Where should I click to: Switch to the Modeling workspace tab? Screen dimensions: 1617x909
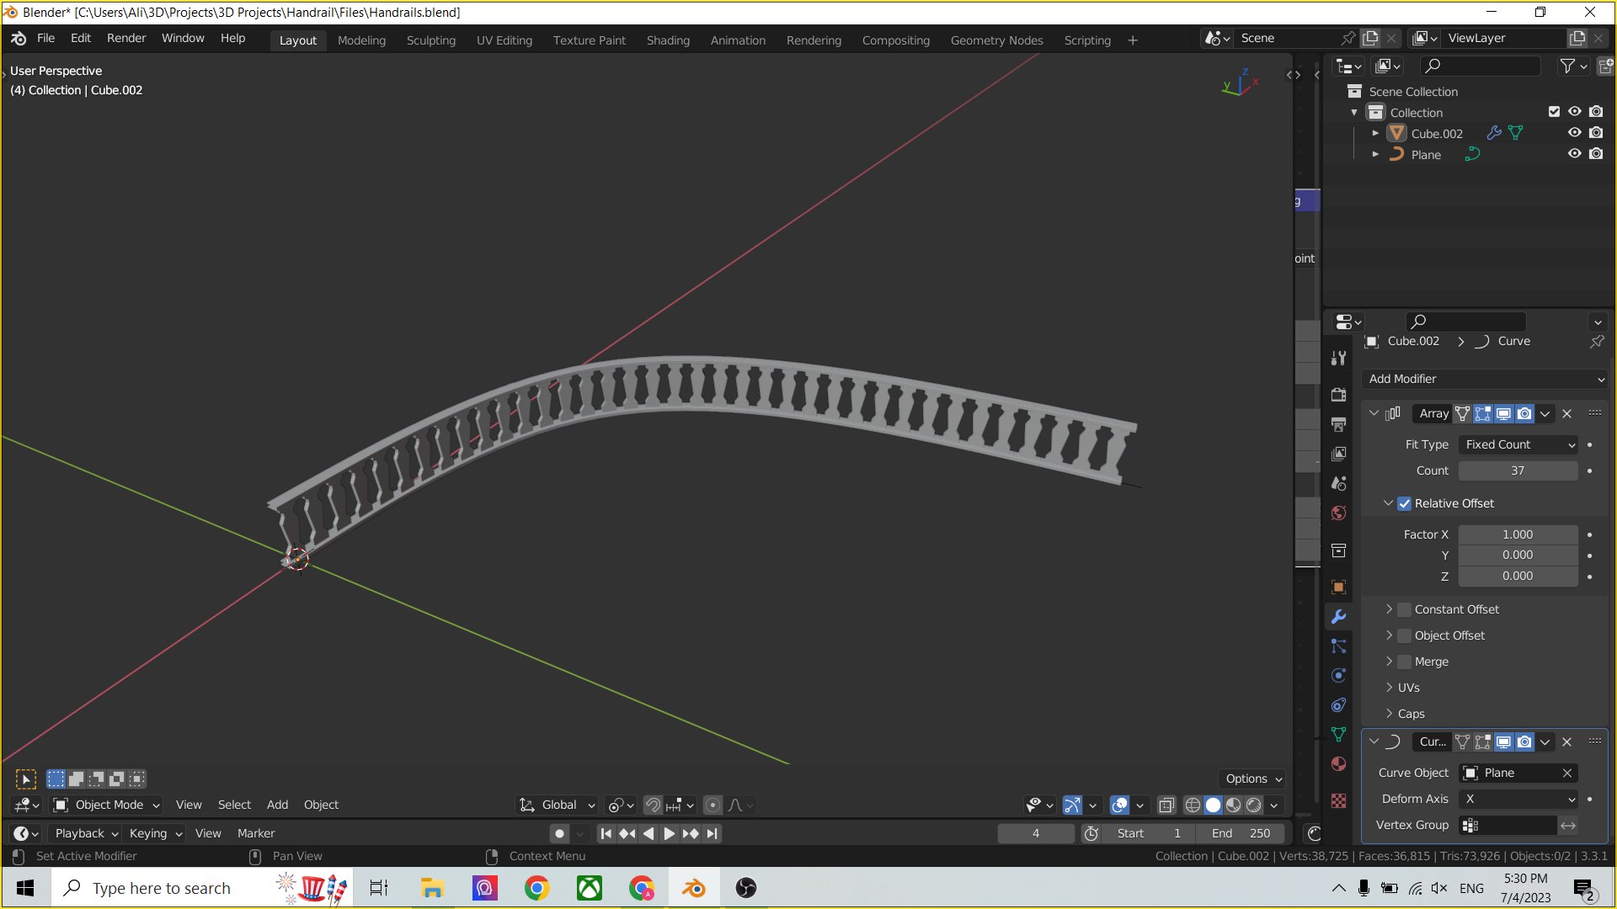(x=361, y=40)
